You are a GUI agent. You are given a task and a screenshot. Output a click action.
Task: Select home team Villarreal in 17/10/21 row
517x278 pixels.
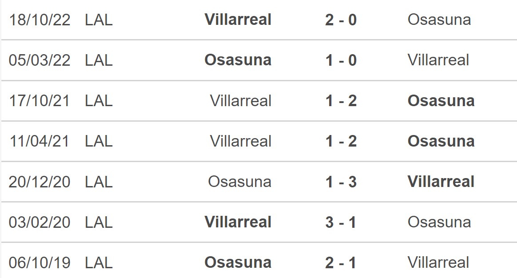pyautogui.click(x=241, y=101)
